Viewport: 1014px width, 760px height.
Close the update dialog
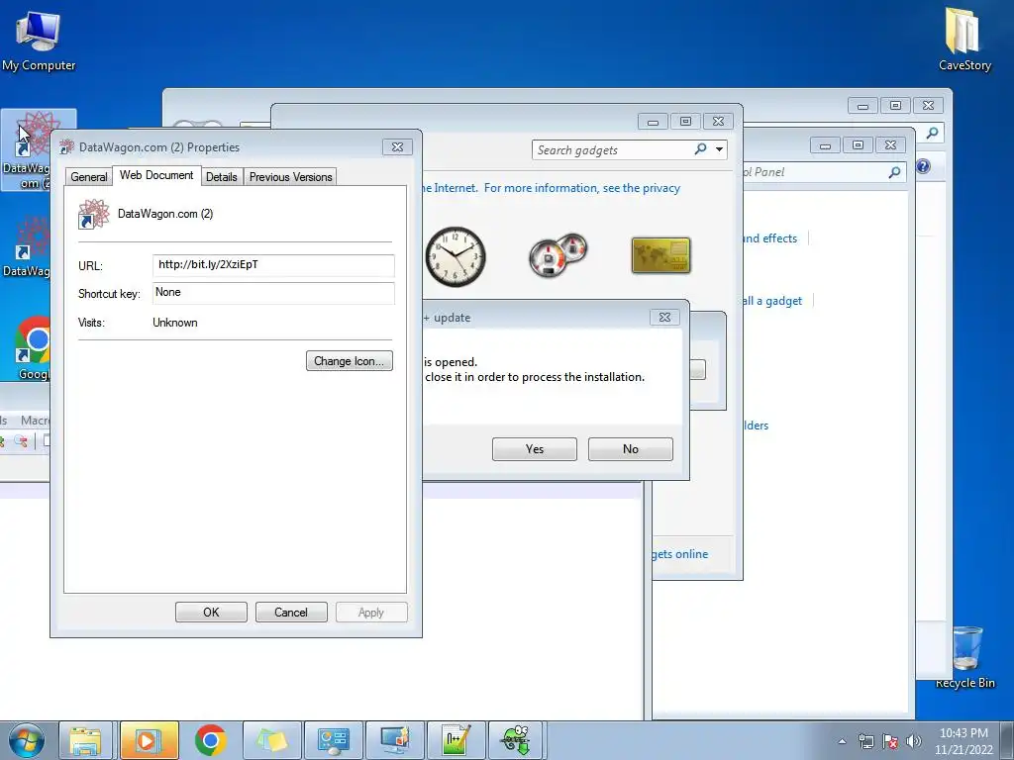click(x=664, y=318)
